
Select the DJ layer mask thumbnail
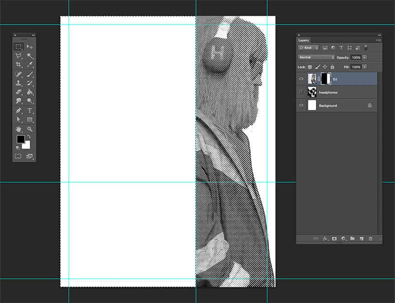coord(325,79)
